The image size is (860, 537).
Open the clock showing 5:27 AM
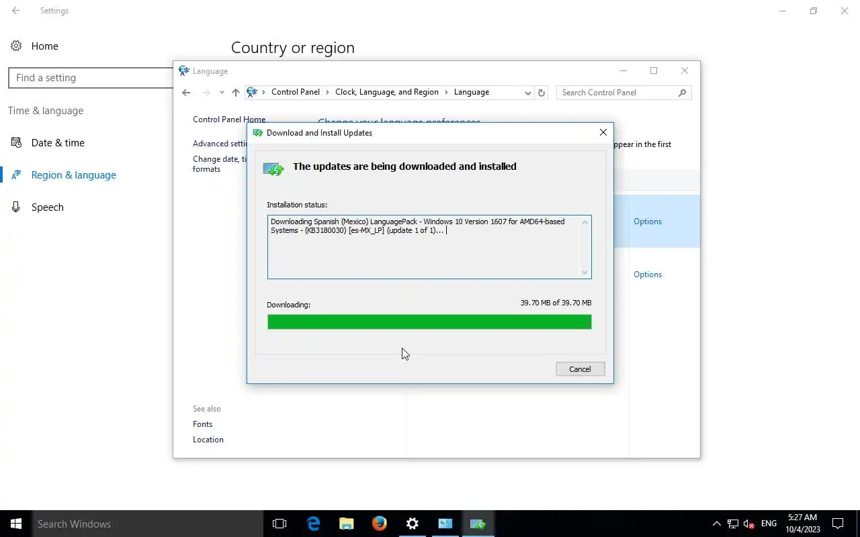tap(803, 524)
